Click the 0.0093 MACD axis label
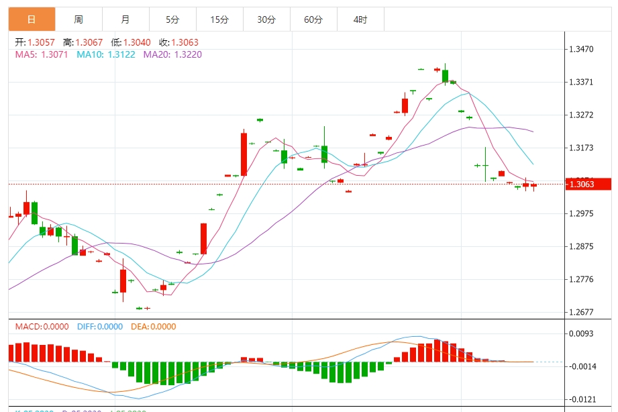 [581, 333]
